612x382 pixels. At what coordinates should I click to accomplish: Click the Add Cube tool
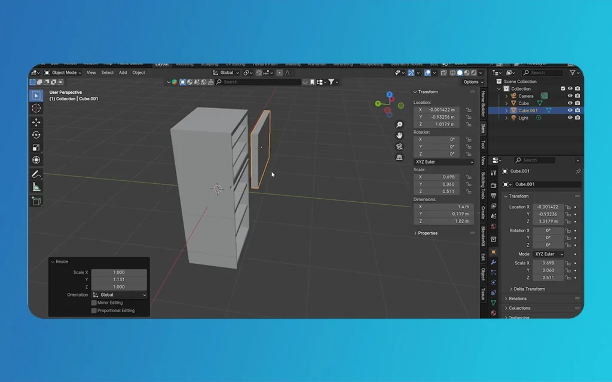click(36, 201)
